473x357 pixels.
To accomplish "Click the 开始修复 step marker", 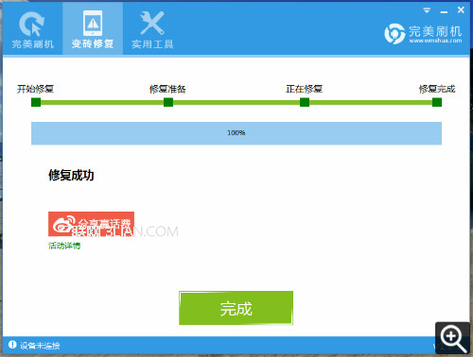I will pos(36,102).
